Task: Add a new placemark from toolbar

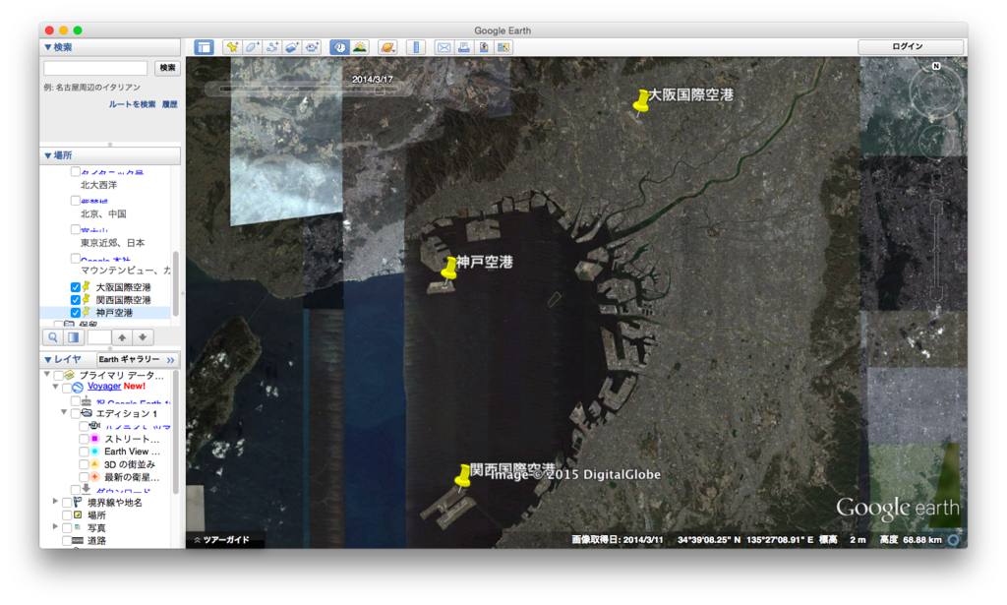Action: tap(232, 47)
